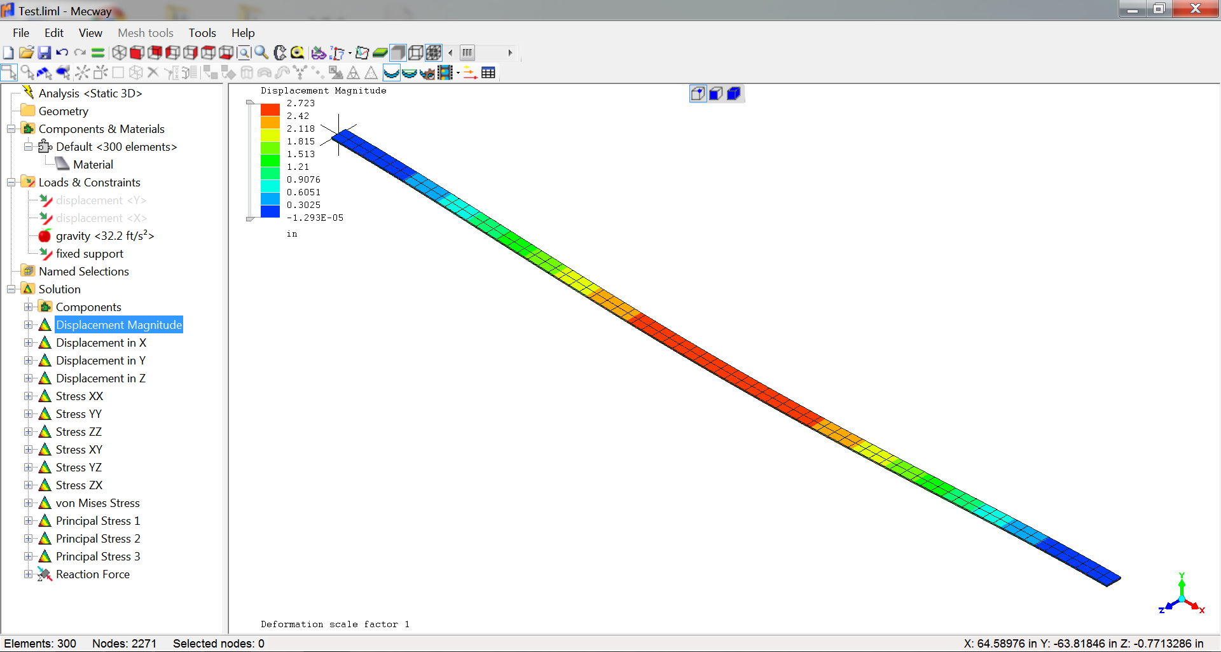Image resolution: width=1221 pixels, height=652 pixels.
Task: Click the first view-mode cube icon in viewport
Action: tap(698, 94)
